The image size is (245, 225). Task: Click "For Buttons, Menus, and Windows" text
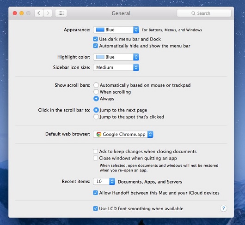pyautogui.click(x=171, y=30)
